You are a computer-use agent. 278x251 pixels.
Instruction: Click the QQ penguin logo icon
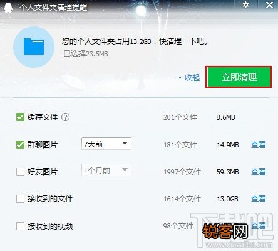8,8
